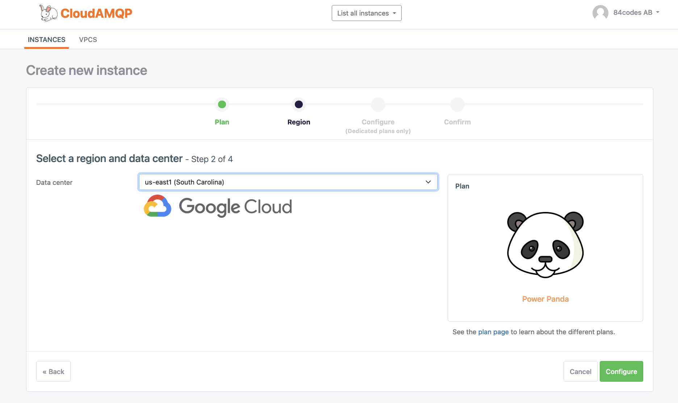Click the Cancel button
The height and width of the screenshot is (403, 678).
[580, 372]
